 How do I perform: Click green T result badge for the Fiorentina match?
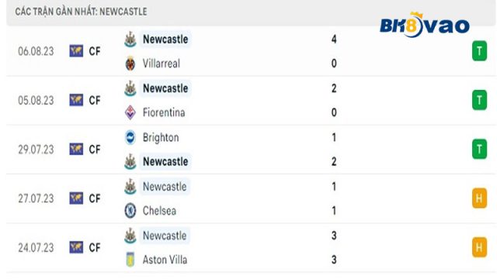479,100
